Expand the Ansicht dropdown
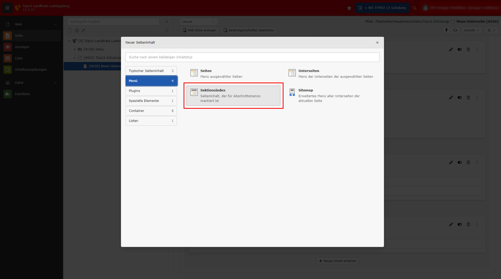The width and height of the screenshot is (501, 279). click(471, 30)
